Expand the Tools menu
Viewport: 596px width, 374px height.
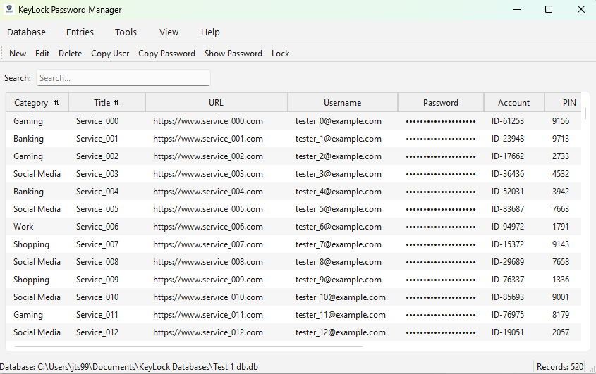126,32
